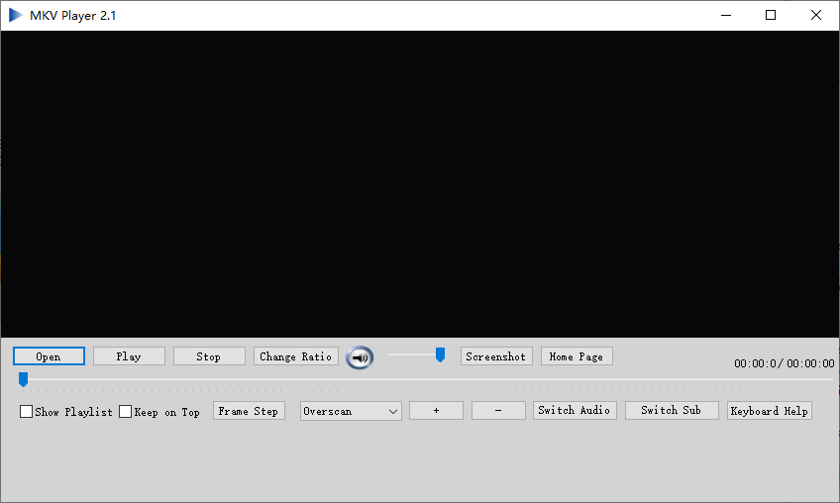Click Change Ratio button
Image resolution: width=840 pixels, height=503 pixels.
(x=296, y=356)
